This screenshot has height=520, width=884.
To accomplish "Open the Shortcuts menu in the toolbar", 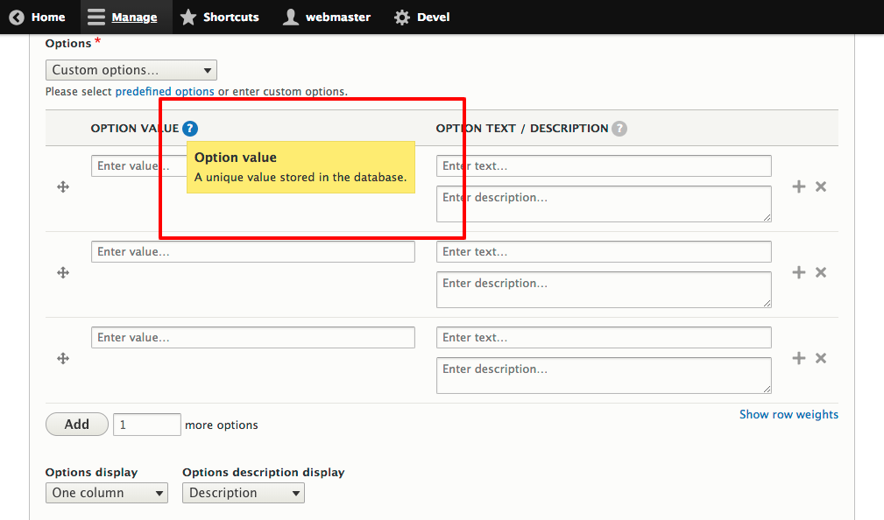I will (x=220, y=17).
